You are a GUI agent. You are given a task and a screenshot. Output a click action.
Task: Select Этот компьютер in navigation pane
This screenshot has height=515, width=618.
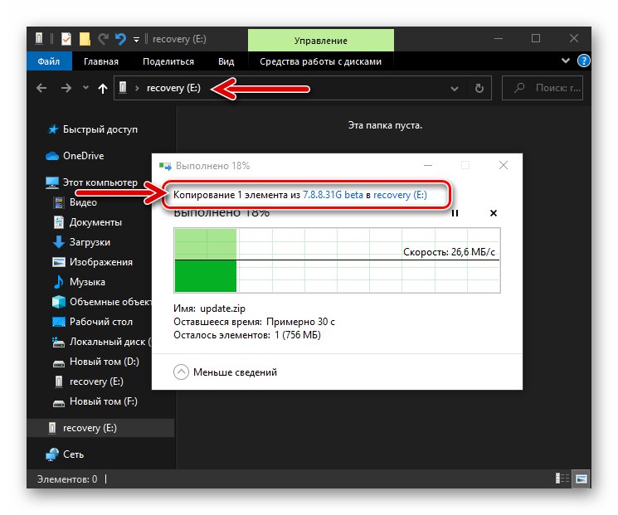click(x=100, y=182)
